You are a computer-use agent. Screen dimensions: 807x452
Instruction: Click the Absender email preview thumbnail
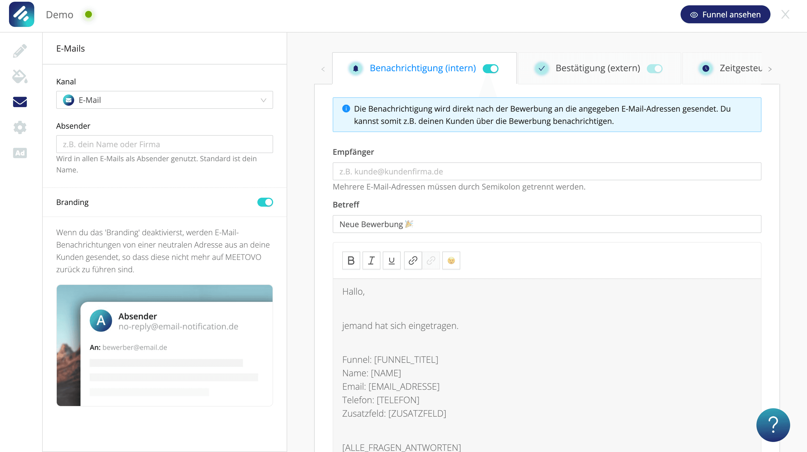[x=164, y=345]
